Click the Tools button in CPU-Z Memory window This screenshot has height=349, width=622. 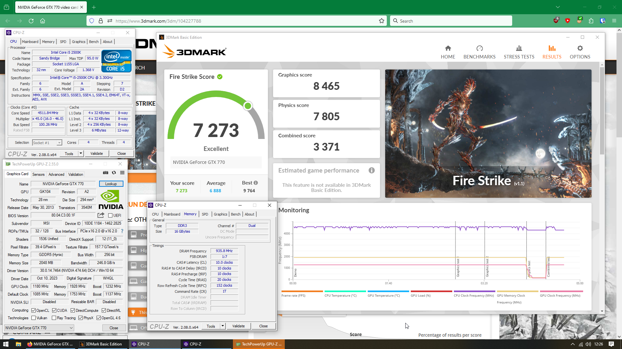click(211, 326)
